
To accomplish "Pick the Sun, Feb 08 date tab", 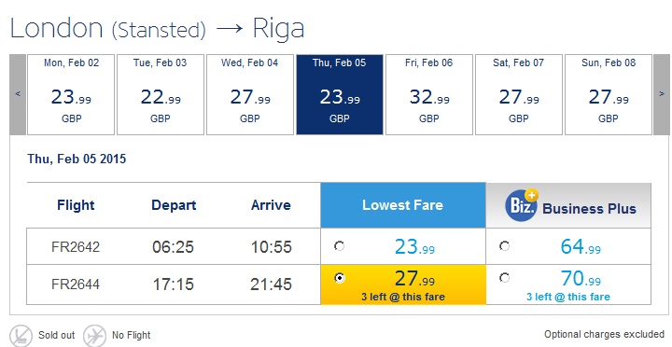I will pos(609,94).
